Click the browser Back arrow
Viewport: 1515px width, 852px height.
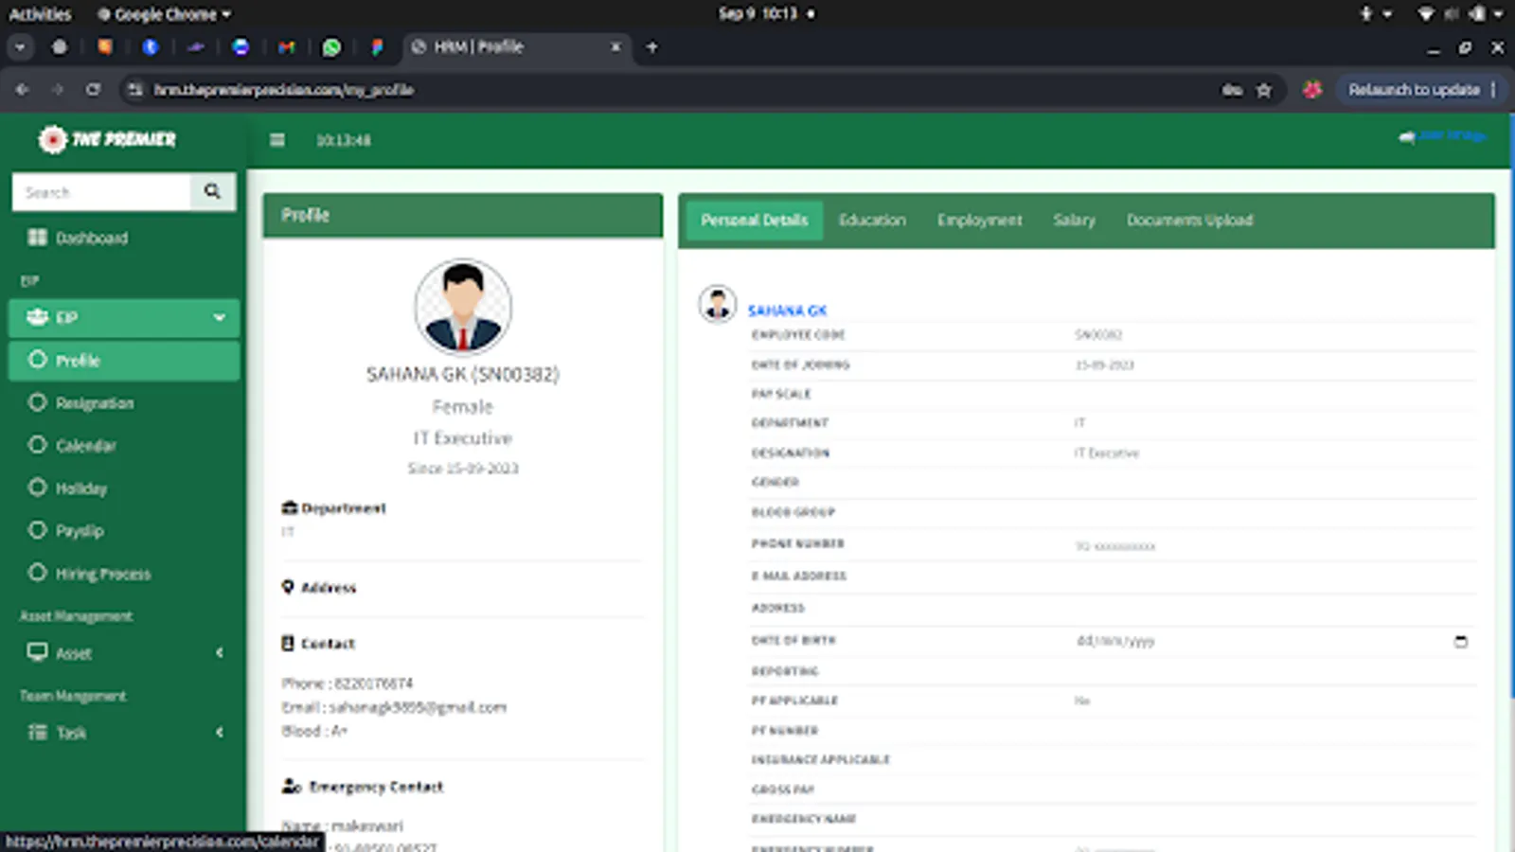22,90
